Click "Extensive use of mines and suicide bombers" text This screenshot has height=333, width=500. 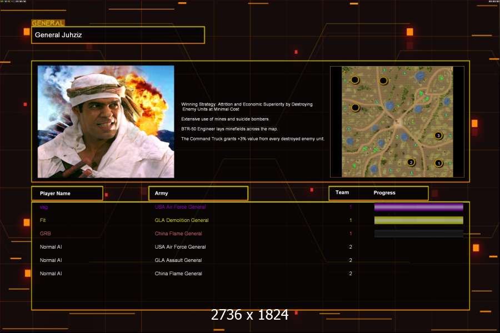tap(225, 119)
